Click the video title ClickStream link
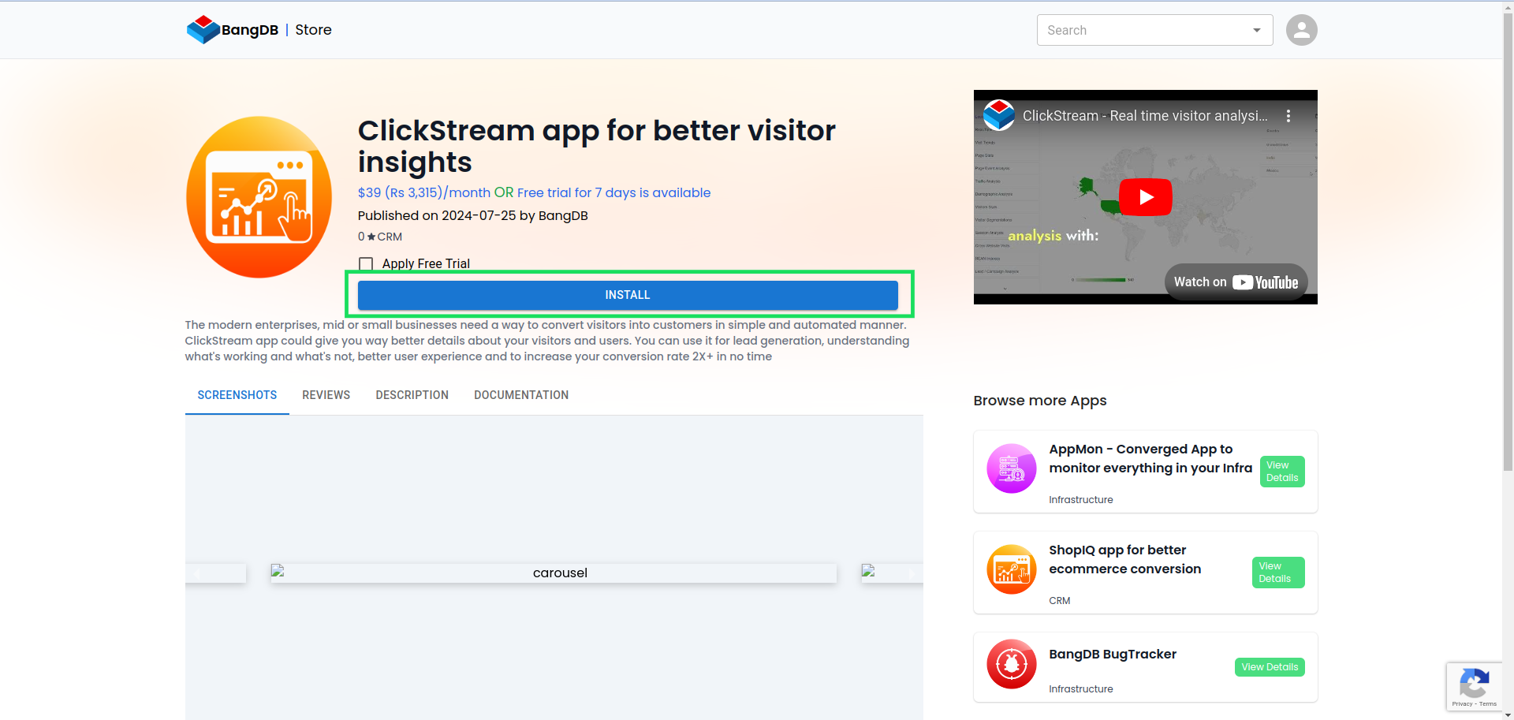This screenshot has height=720, width=1514. [x=1145, y=116]
